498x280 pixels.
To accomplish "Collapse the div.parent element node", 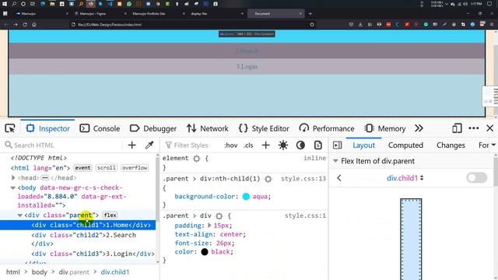I will click(19, 215).
